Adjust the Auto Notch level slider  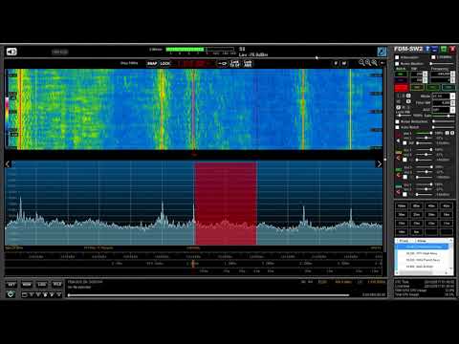coord(444,127)
